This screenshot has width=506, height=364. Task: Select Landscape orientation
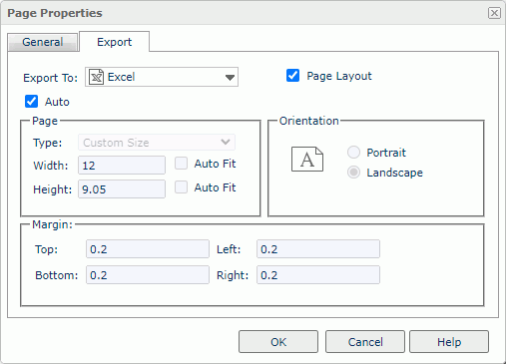coord(353,173)
